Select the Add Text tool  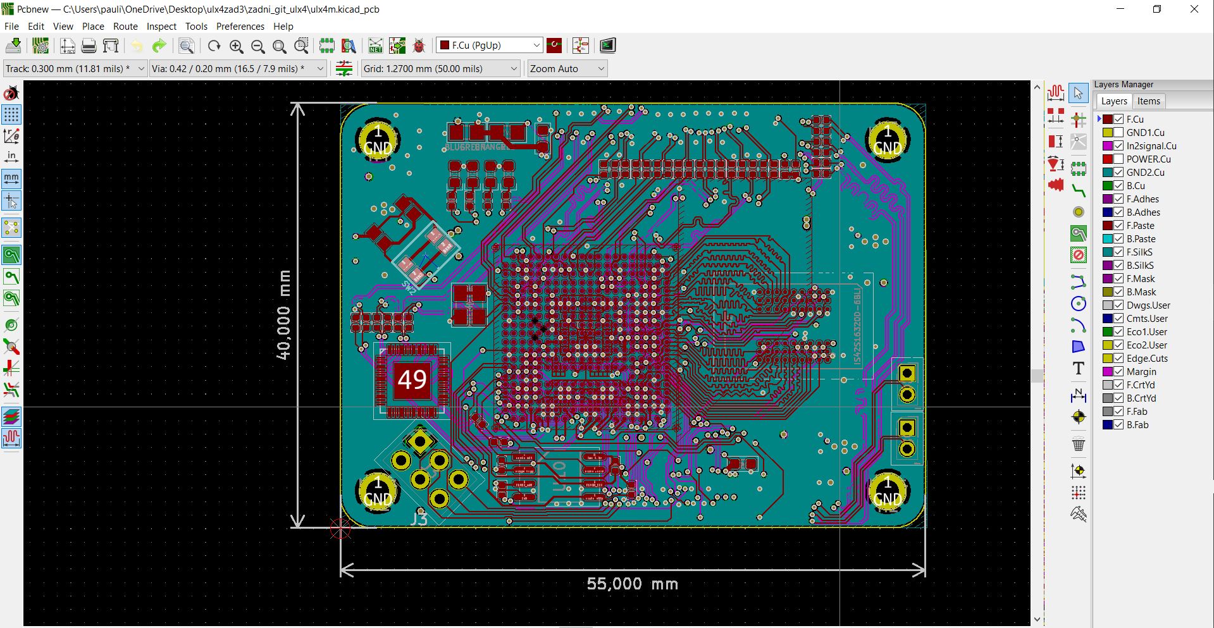pos(1079,368)
